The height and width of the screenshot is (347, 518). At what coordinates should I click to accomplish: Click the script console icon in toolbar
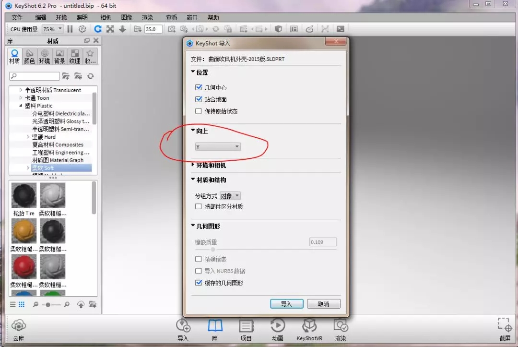[x=340, y=29]
